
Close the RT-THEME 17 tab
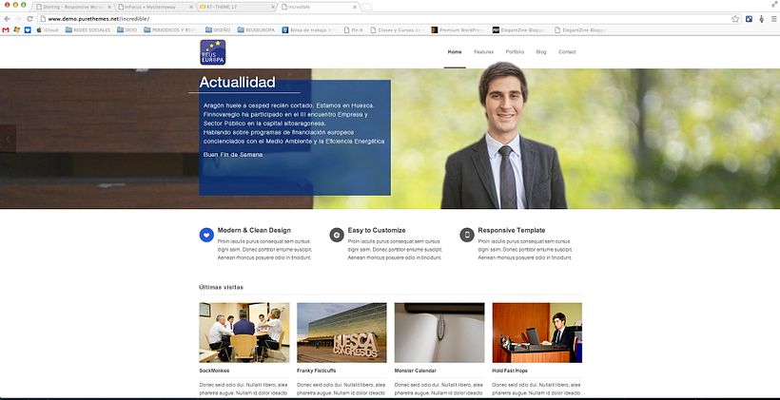(x=273, y=7)
